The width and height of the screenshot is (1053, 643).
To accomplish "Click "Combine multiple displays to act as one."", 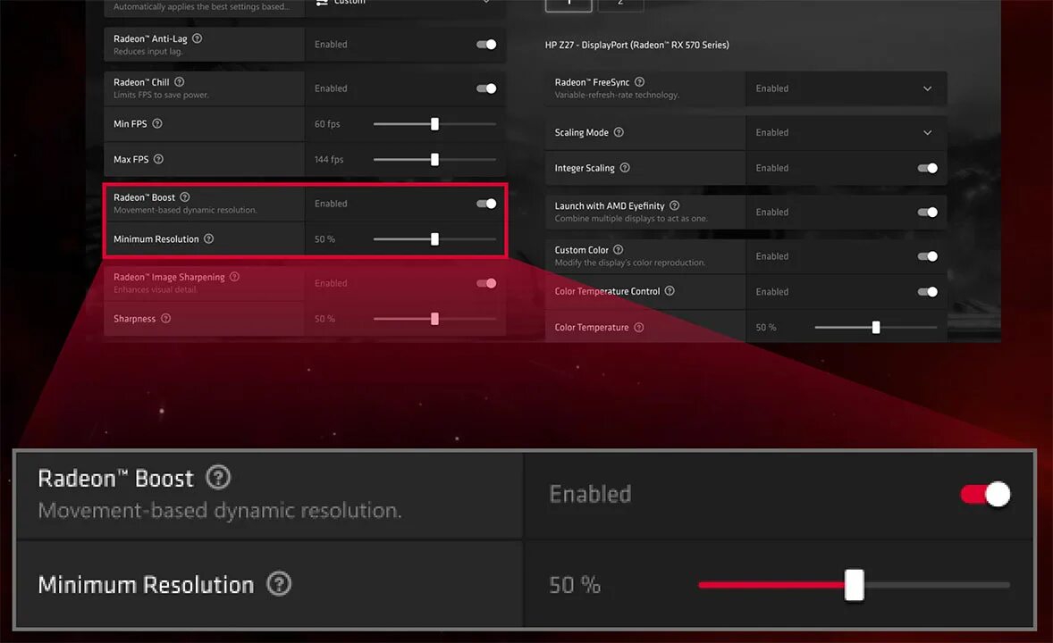I will tap(631, 219).
